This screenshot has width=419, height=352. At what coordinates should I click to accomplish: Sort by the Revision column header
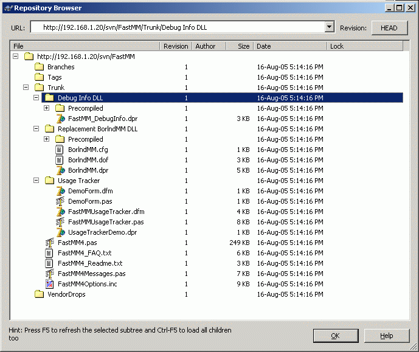(x=176, y=46)
